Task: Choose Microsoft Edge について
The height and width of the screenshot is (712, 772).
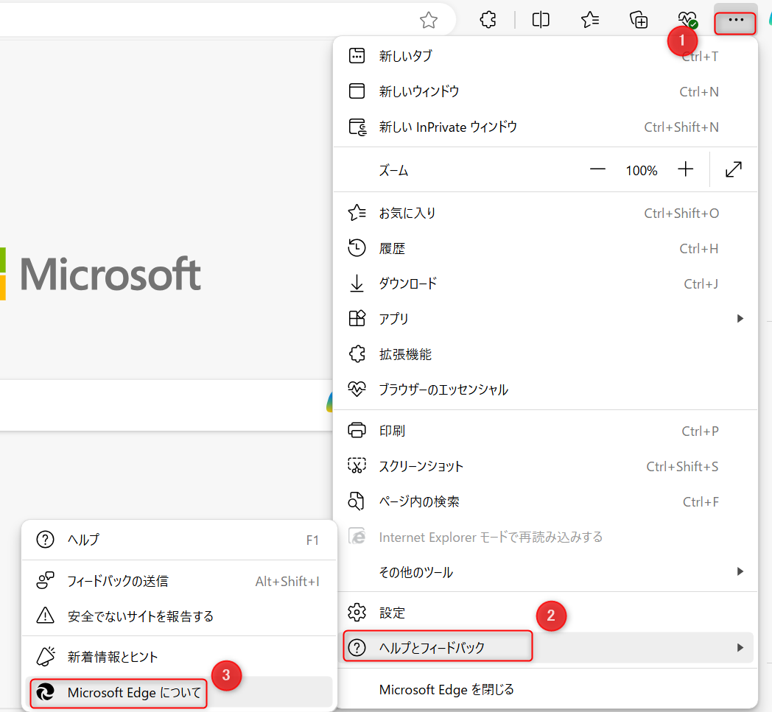Action: pyautogui.click(x=134, y=693)
